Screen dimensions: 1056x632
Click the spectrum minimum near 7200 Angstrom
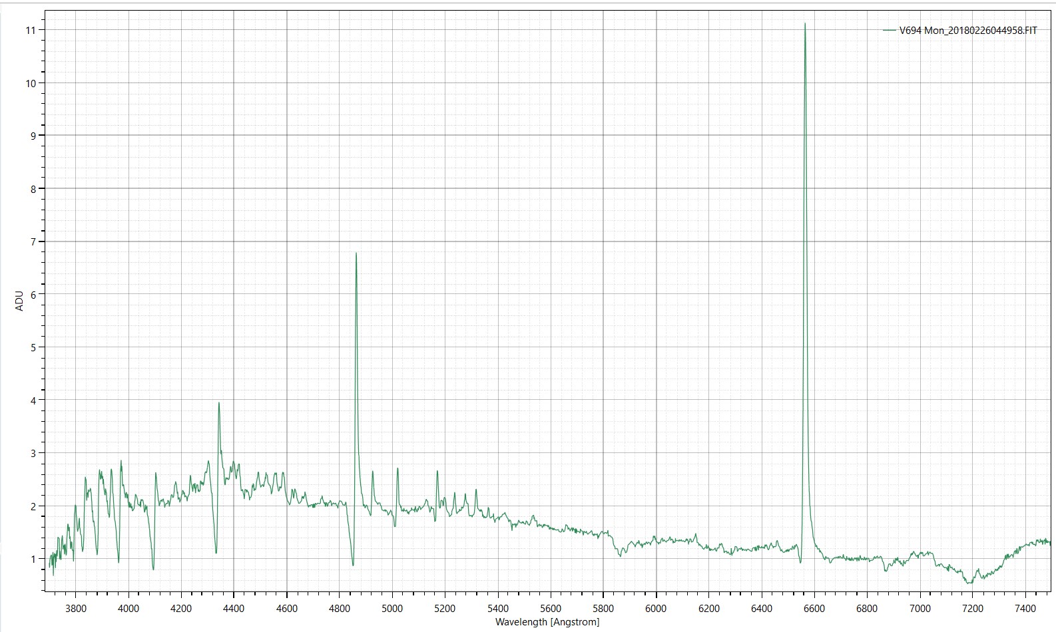tap(969, 583)
